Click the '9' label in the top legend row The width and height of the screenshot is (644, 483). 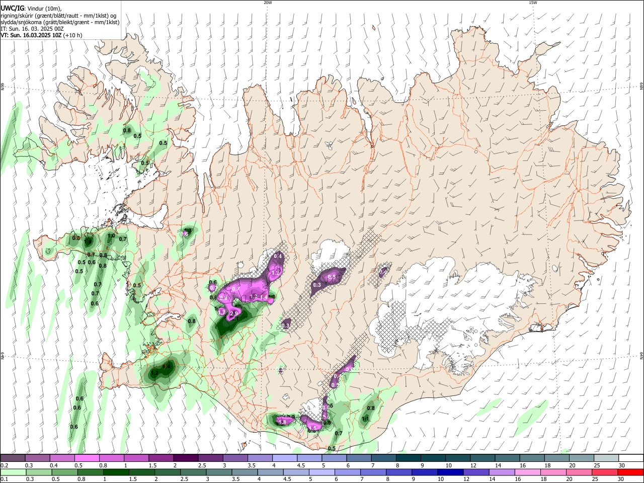pyautogui.click(x=422, y=466)
